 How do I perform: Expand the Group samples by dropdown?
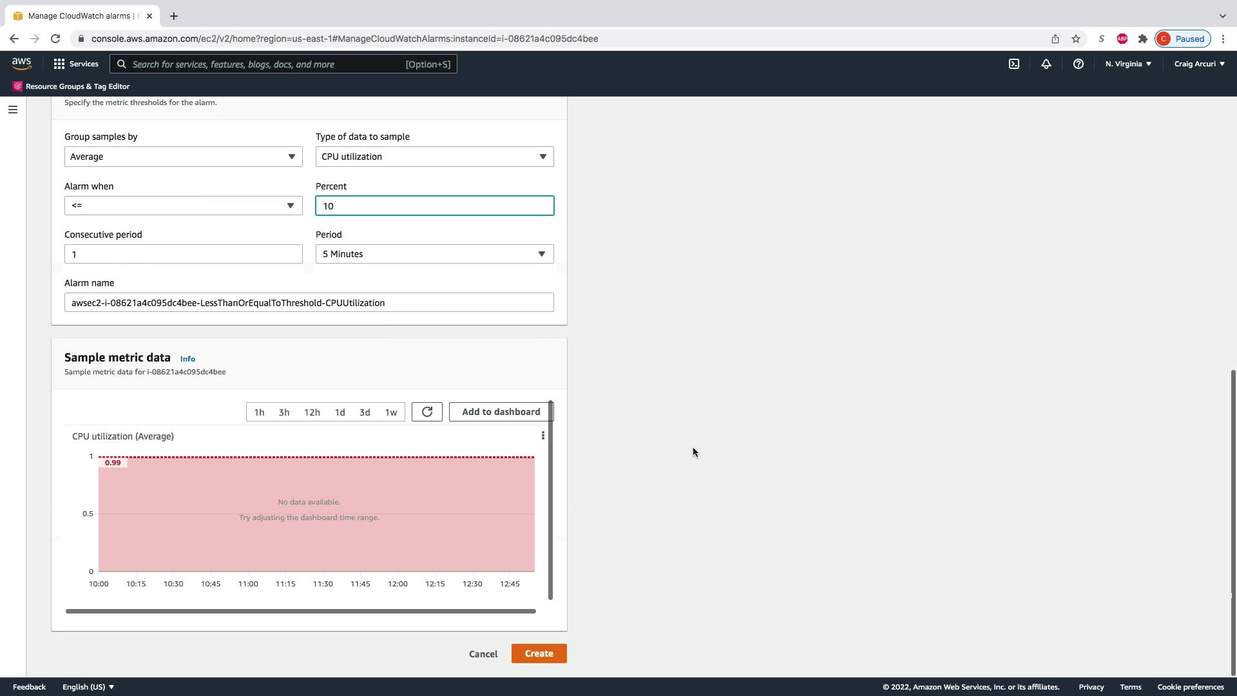[183, 157]
